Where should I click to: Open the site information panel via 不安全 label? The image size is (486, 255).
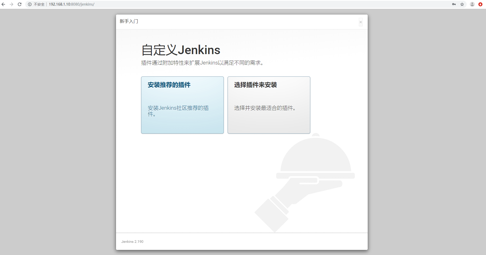tap(39, 4)
